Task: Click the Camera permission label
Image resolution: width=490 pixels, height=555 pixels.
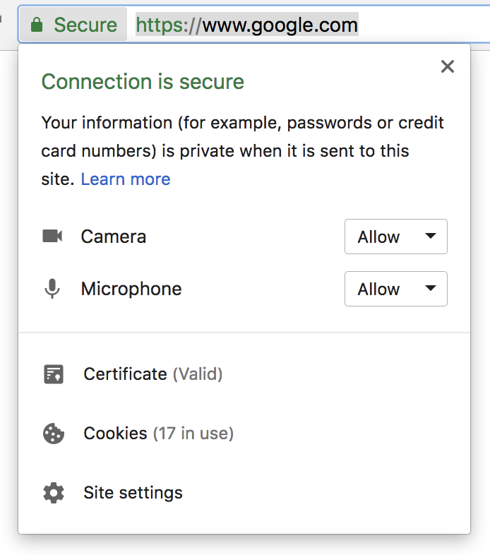Action: [x=113, y=237]
